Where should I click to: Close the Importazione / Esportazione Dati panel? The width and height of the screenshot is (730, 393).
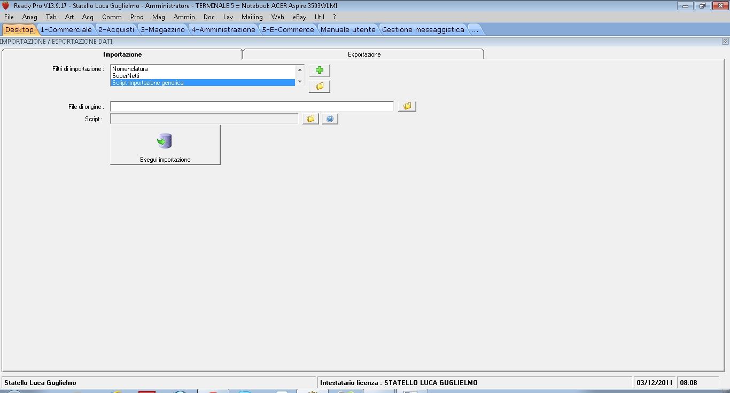pyautogui.click(x=725, y=41)
